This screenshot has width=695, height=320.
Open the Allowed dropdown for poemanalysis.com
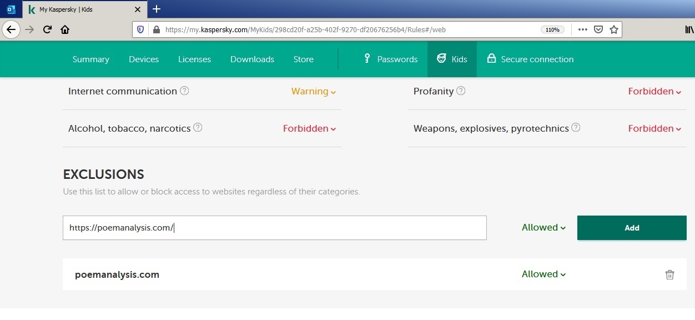[543, 274]
